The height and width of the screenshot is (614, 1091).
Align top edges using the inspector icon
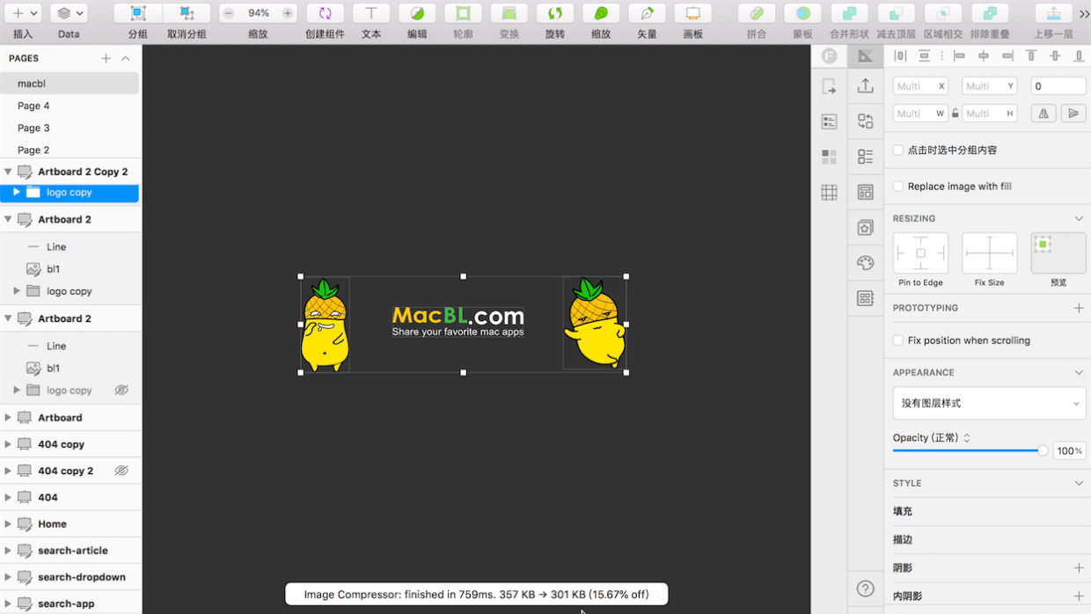(1031, 56)
